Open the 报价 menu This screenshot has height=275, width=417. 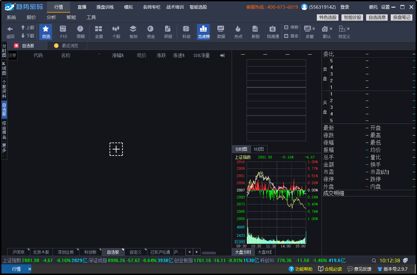pyautogui.click(x=31, y=17)
